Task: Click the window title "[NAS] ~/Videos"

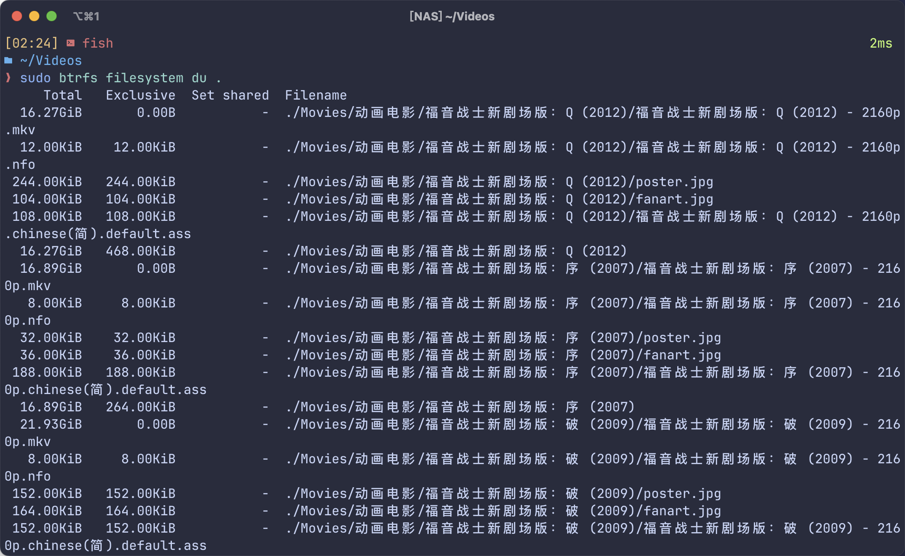Action: (x=452, y=16)
